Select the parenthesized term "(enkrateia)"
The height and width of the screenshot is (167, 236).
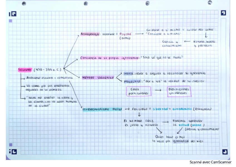tap(202, 109)
